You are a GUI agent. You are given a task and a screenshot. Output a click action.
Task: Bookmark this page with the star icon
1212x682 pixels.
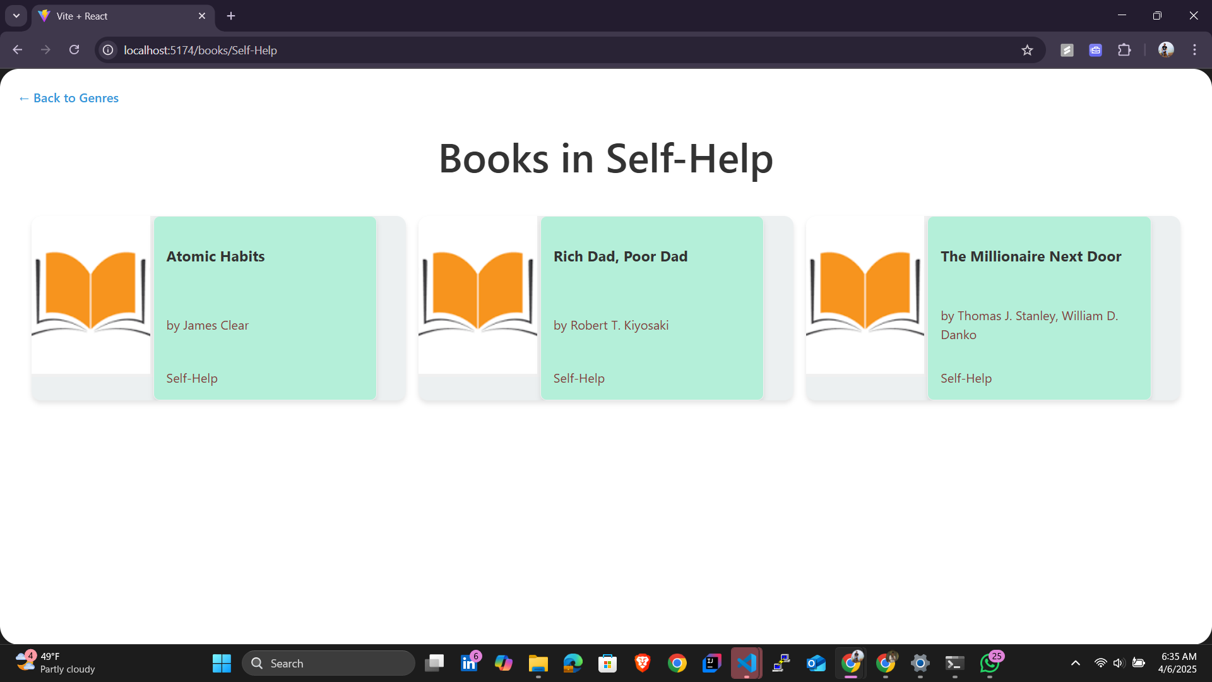(x=1027, y=50)
